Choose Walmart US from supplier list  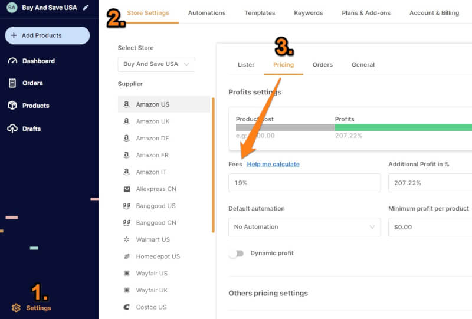click(153, 239)
